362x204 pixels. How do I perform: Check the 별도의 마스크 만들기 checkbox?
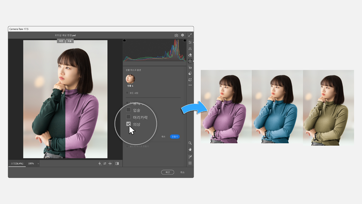[x=127, y=146]
